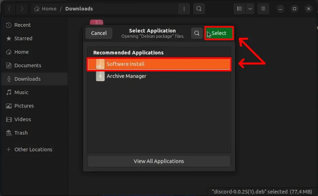
Task: Open the hamburger main menu
Action: [x=263, y=9]
